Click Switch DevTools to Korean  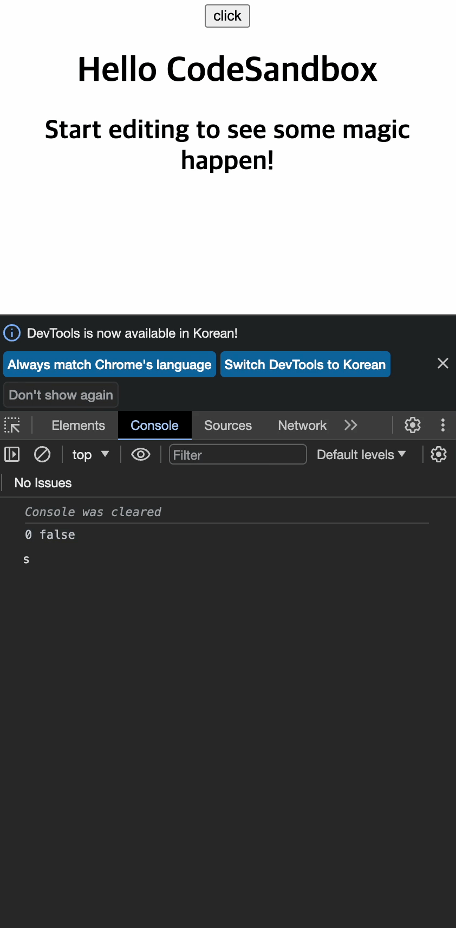[x=305, y=364]
